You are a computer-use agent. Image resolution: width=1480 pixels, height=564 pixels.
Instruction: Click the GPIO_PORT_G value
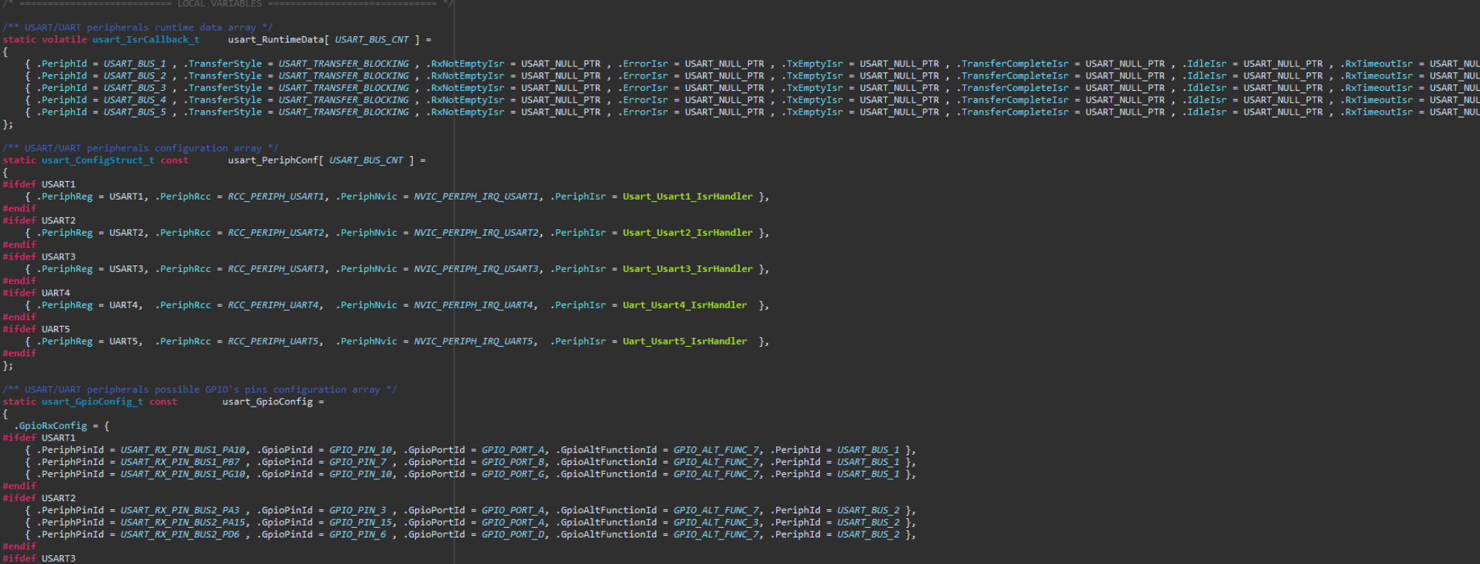click(x=513, y=475)
